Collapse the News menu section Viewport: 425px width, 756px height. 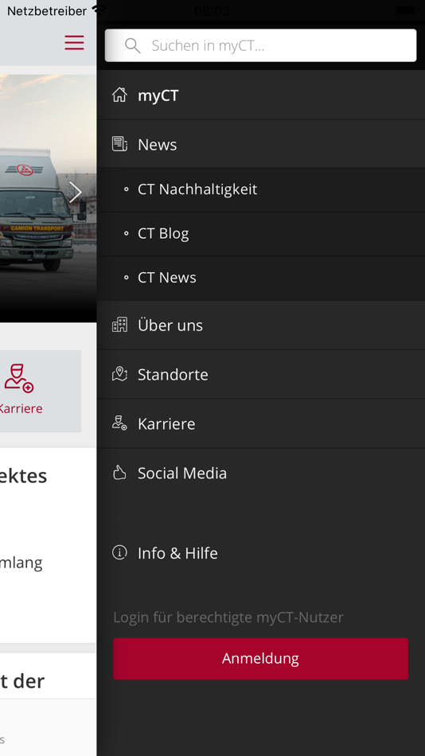(x=261, y=144)
